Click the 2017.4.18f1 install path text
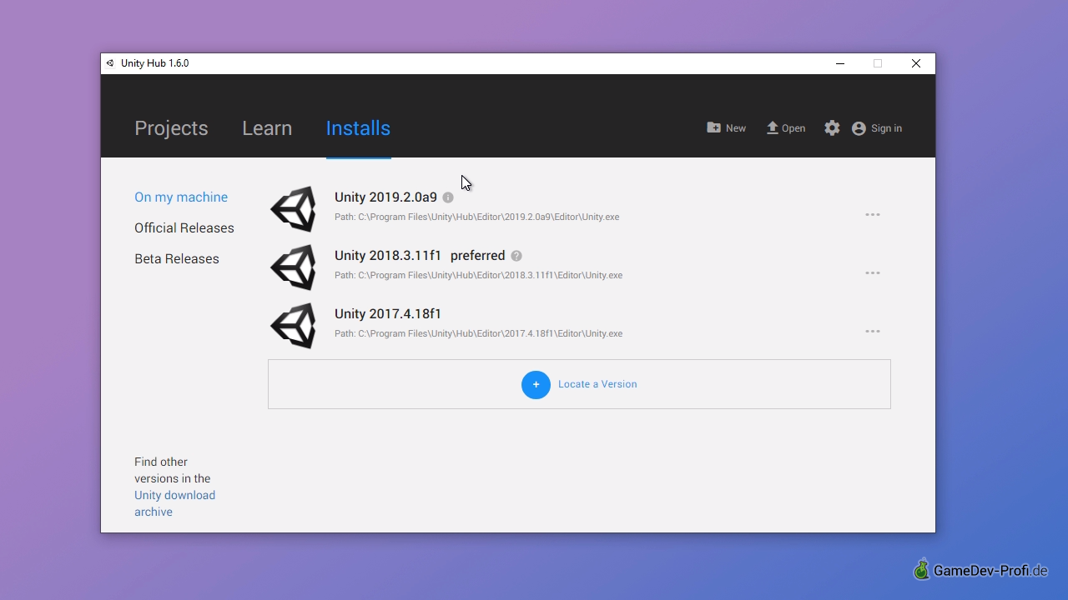 coord(478,334)
